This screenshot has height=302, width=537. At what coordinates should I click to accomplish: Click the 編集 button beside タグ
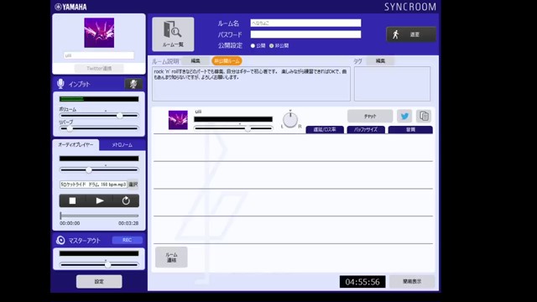point(380,61)
